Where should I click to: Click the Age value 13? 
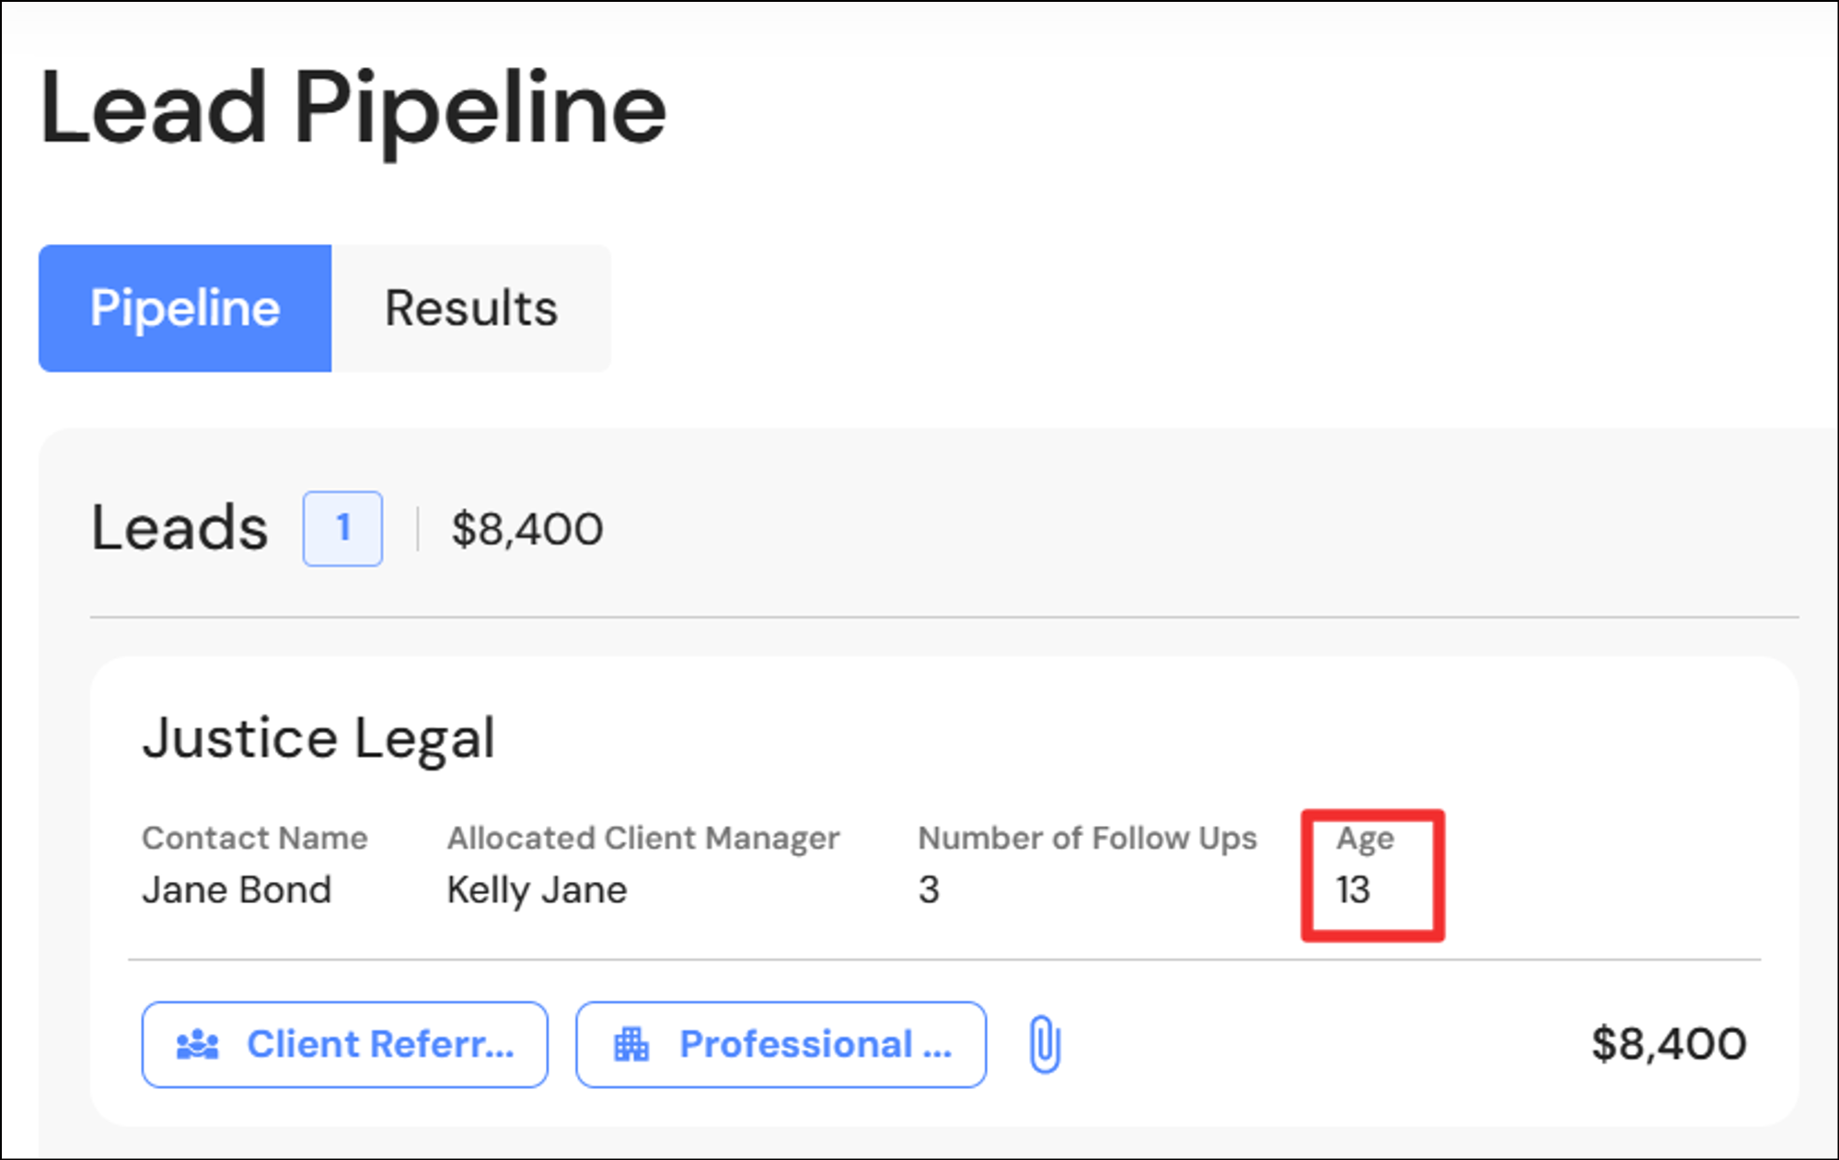coord(1353,890)
